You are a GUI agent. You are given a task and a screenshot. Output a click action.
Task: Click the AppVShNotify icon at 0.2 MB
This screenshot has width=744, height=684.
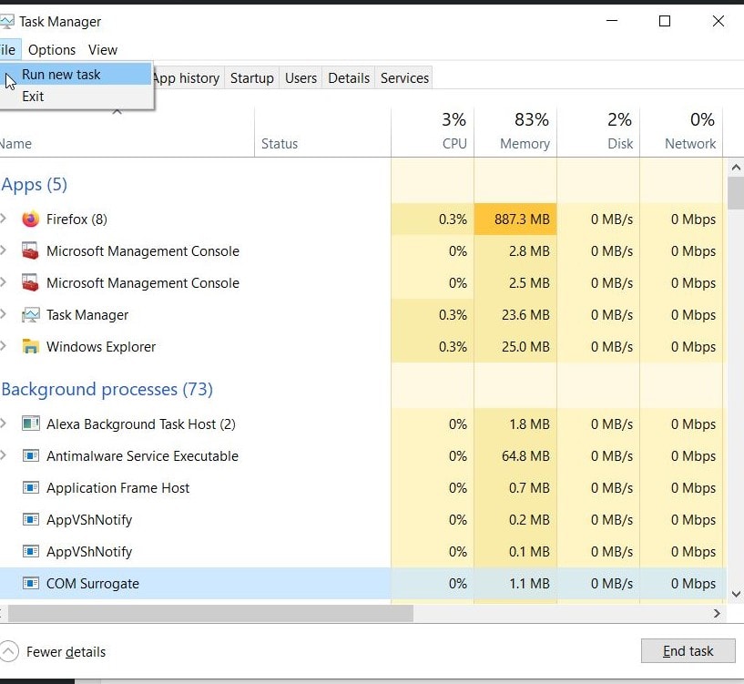coord(31,519)
